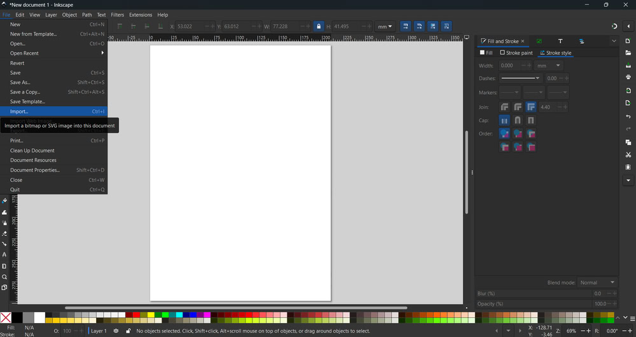The height and width of the screenshot is (337, 636).
Task: Click the open document folder icon
Action: click(628, 53)
